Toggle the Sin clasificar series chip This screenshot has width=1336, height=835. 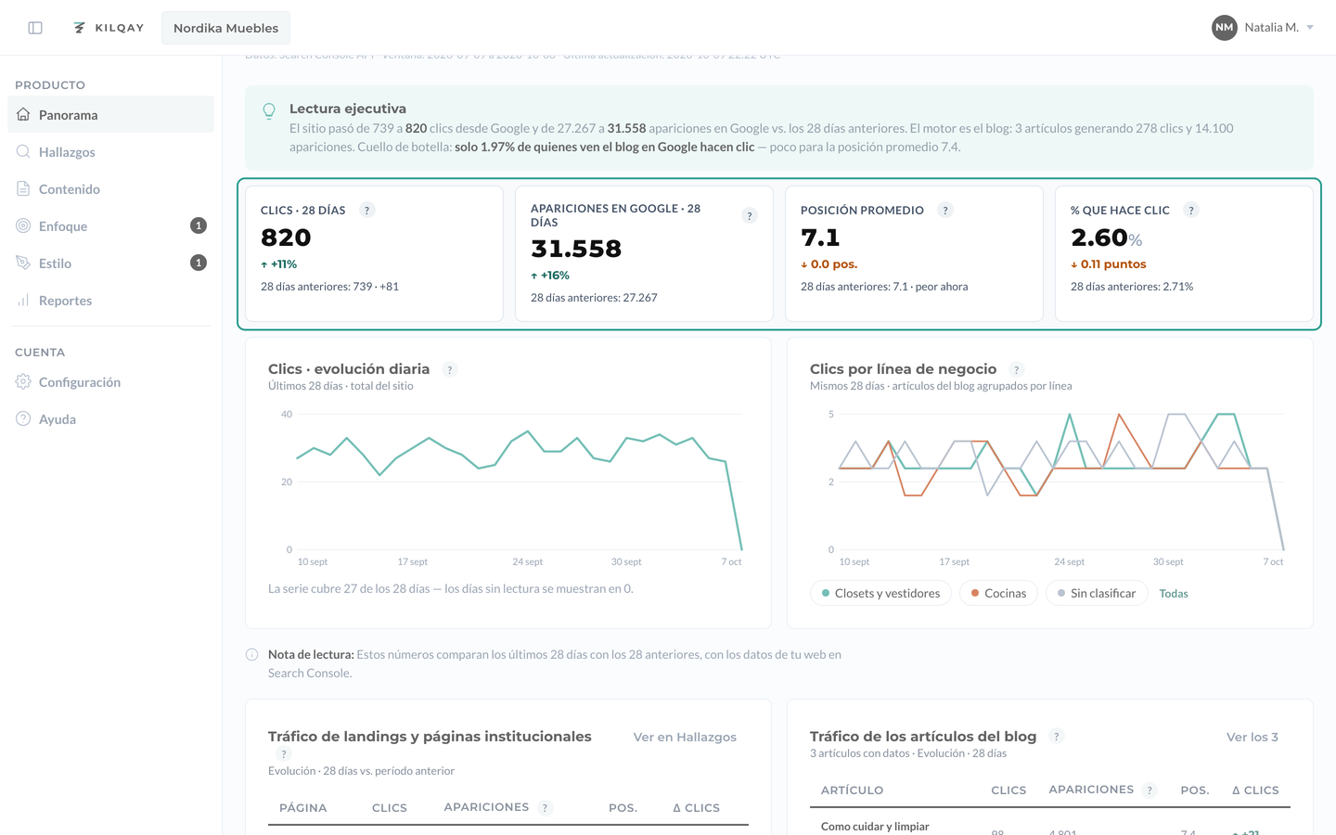1097,593
